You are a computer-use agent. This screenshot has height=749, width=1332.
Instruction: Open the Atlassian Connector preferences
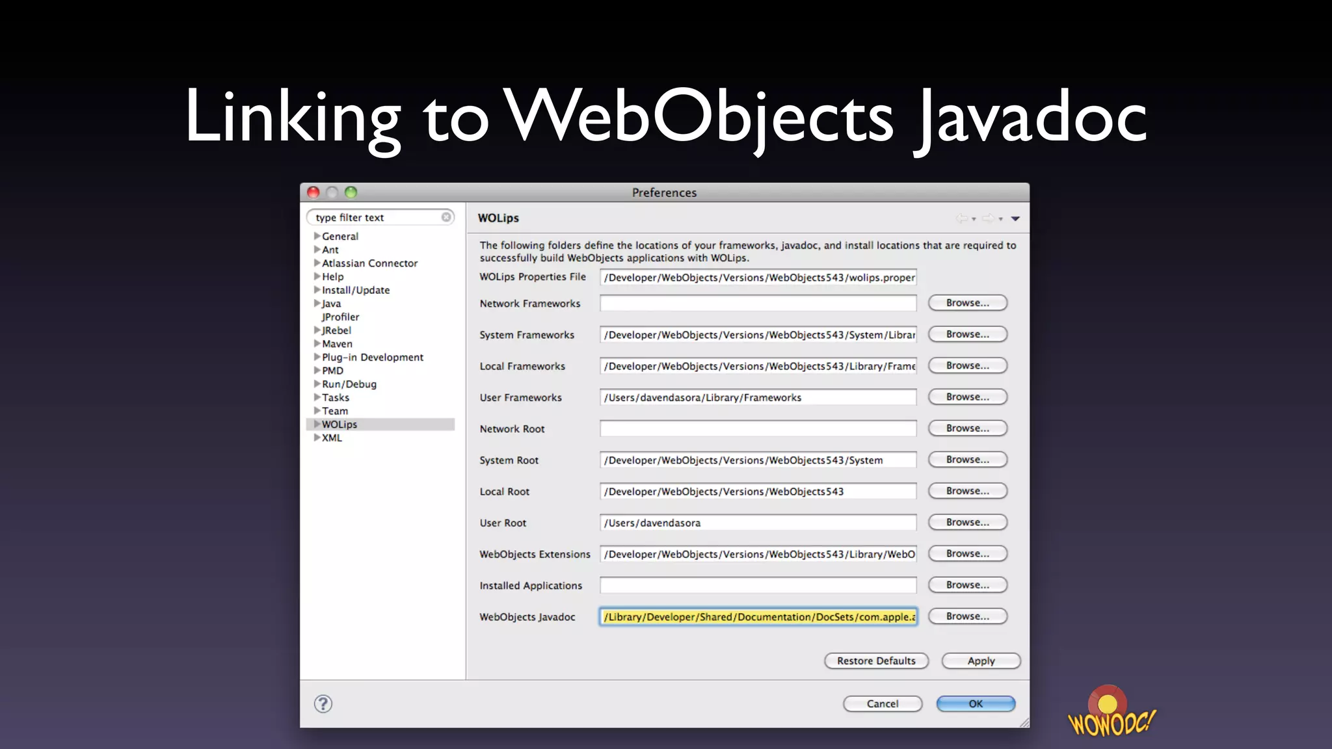(369, 263)
